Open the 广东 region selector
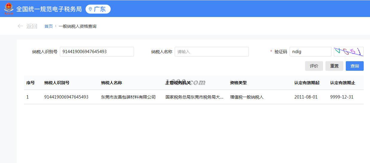The image size is (370, 163). click(x=98, y=9)
